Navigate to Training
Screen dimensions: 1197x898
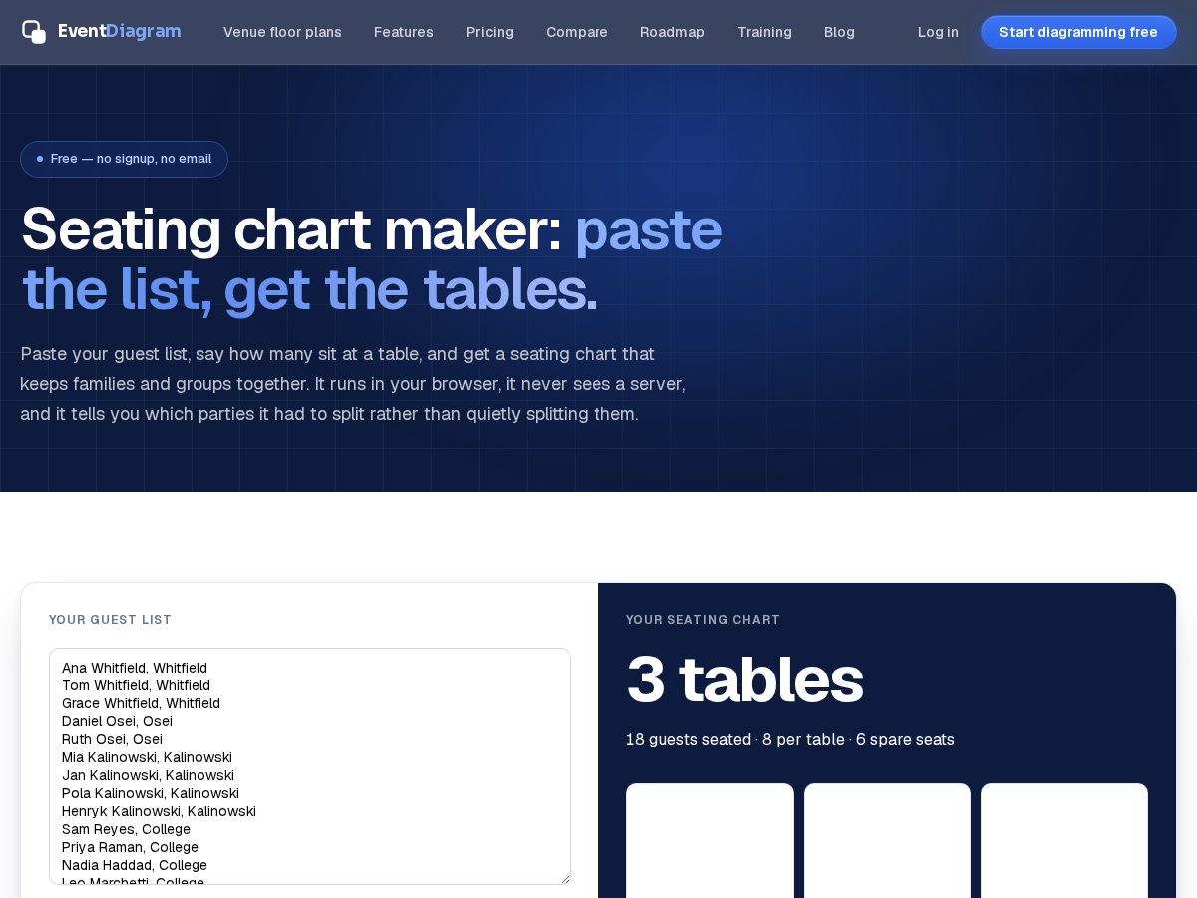764,32
